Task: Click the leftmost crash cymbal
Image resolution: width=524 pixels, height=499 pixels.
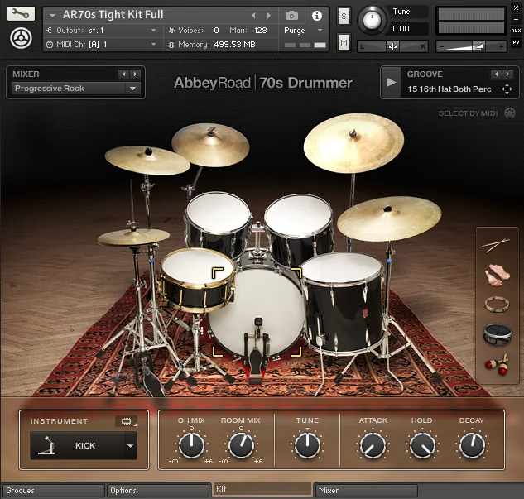Action: click(x=147, y=160)
